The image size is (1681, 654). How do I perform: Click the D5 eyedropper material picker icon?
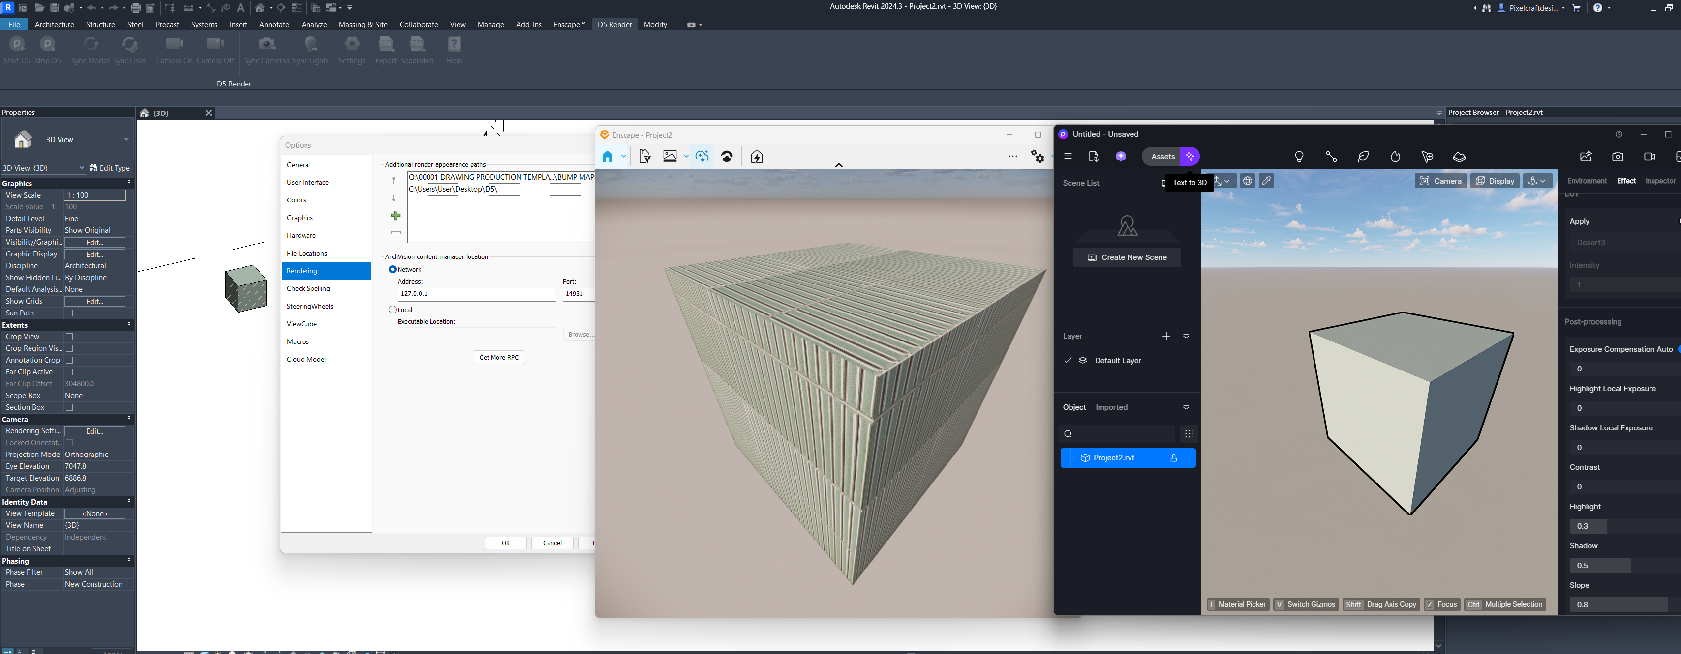coord(1266,181)
